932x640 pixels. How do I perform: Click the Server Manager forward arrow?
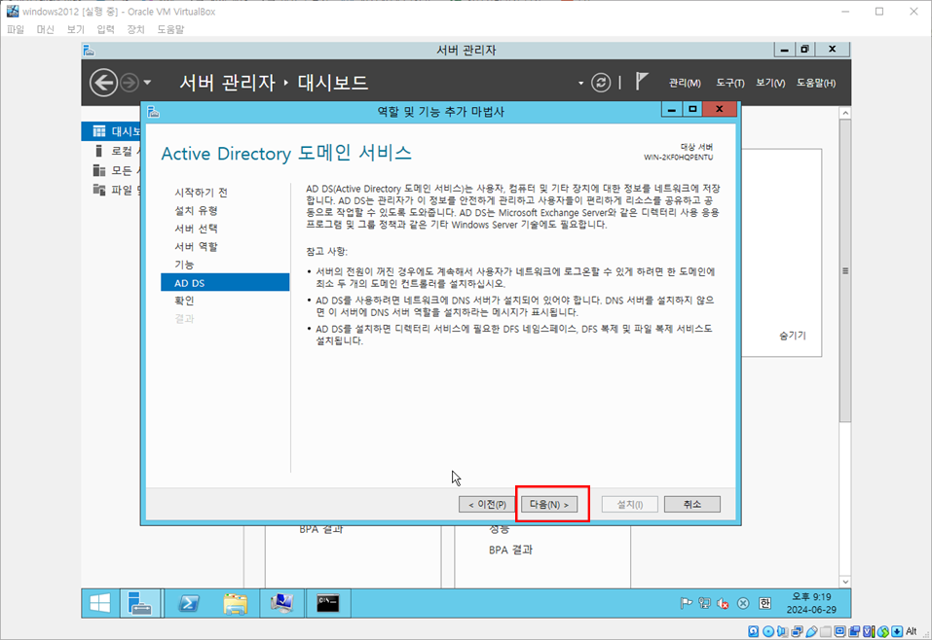[129, 83]
